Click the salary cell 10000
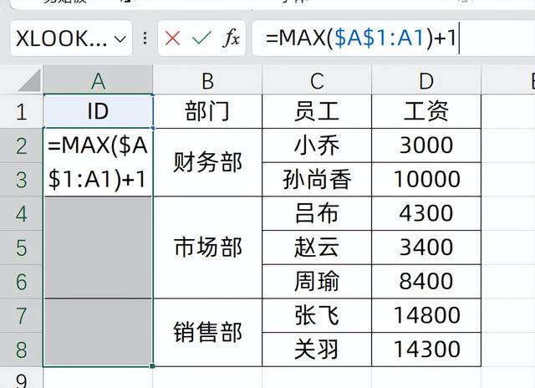 [426, 180]
